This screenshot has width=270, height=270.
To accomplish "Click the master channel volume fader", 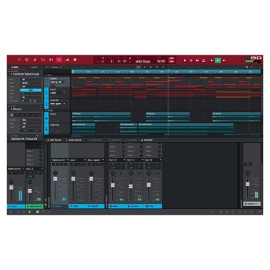I will tap(247, 184).
